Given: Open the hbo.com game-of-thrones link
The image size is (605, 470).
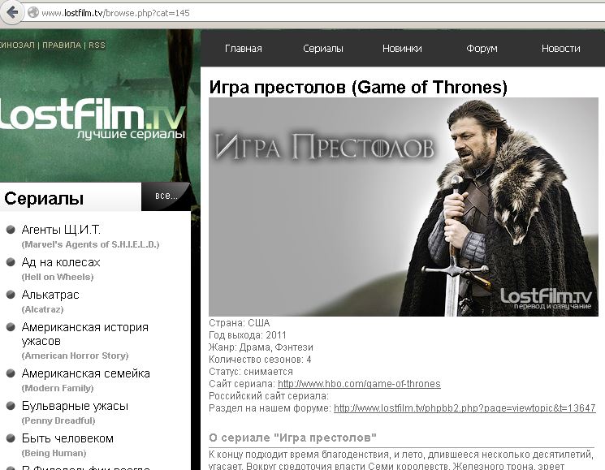Looking at the screenshot, I should (x=359, y=384).
